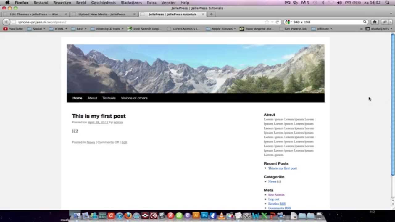The image size is (395, 222).
Task: Open the YouTube bookmark
Action: coord(13,29)
